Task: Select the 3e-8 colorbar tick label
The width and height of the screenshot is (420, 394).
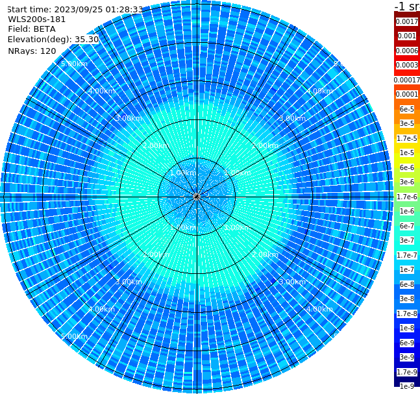Action: (x=407, y=299)
